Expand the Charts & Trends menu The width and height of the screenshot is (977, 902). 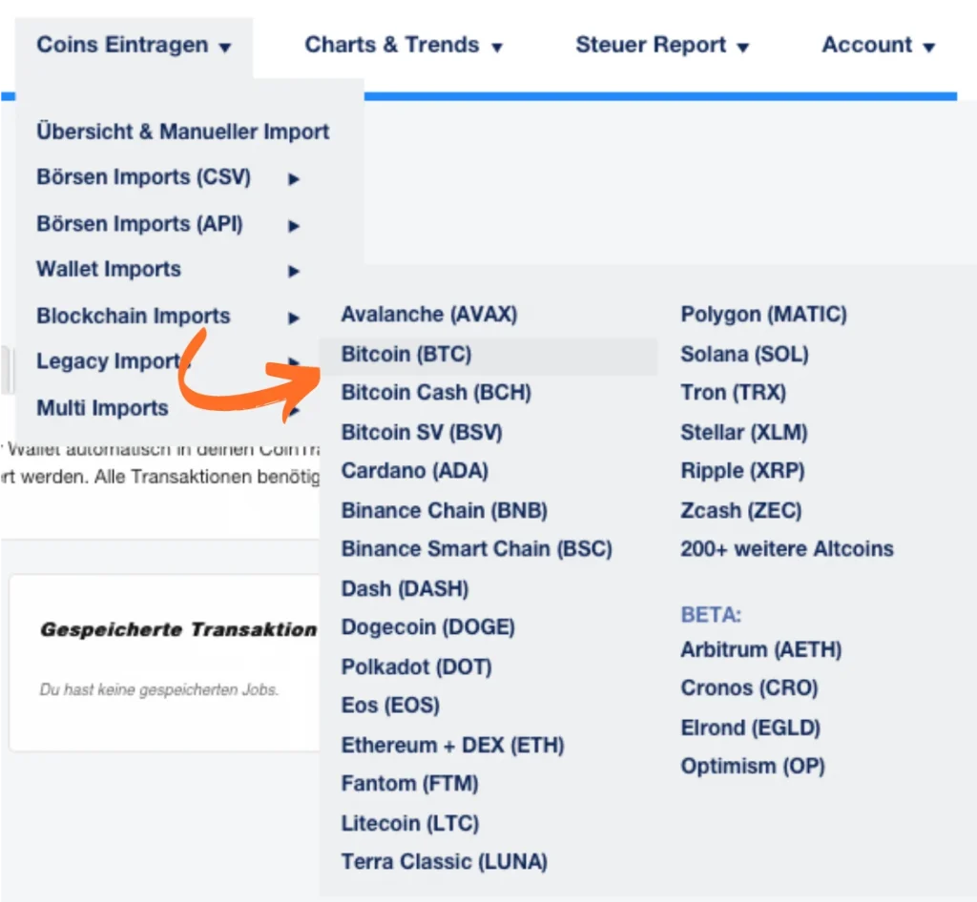[x=403, y=45]
